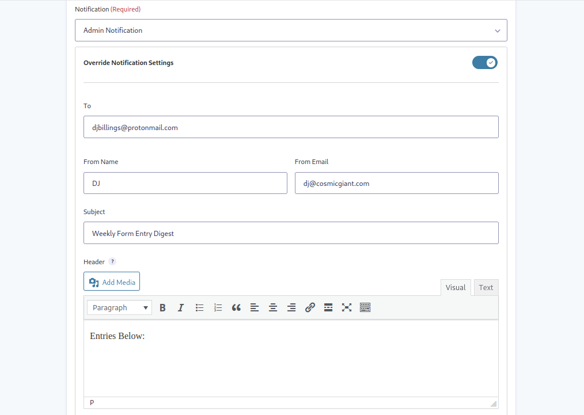Enter distraction-free fullscreen writing mode
The image size is (584, 415).
347,307
